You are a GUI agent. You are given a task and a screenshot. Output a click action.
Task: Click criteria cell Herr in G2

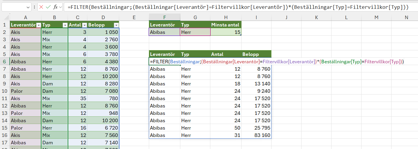(x=195, y=32)
